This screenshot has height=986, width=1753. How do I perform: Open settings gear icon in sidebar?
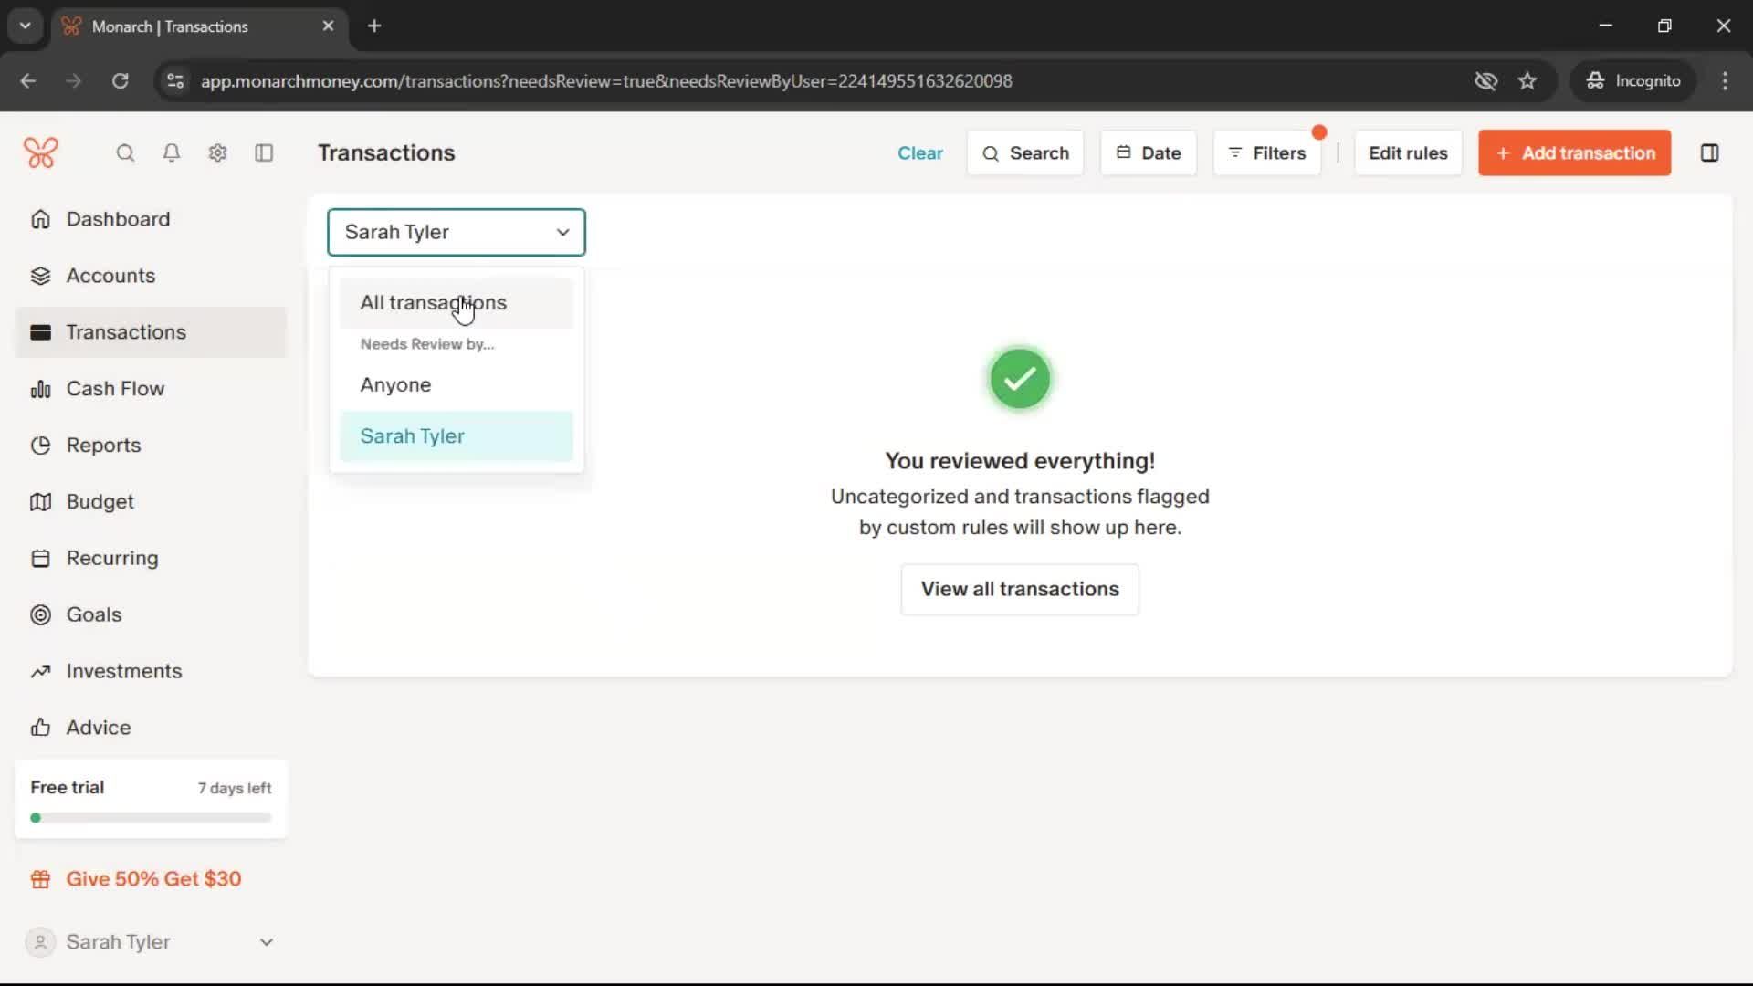pyautogui.click(x=217, y=153)
